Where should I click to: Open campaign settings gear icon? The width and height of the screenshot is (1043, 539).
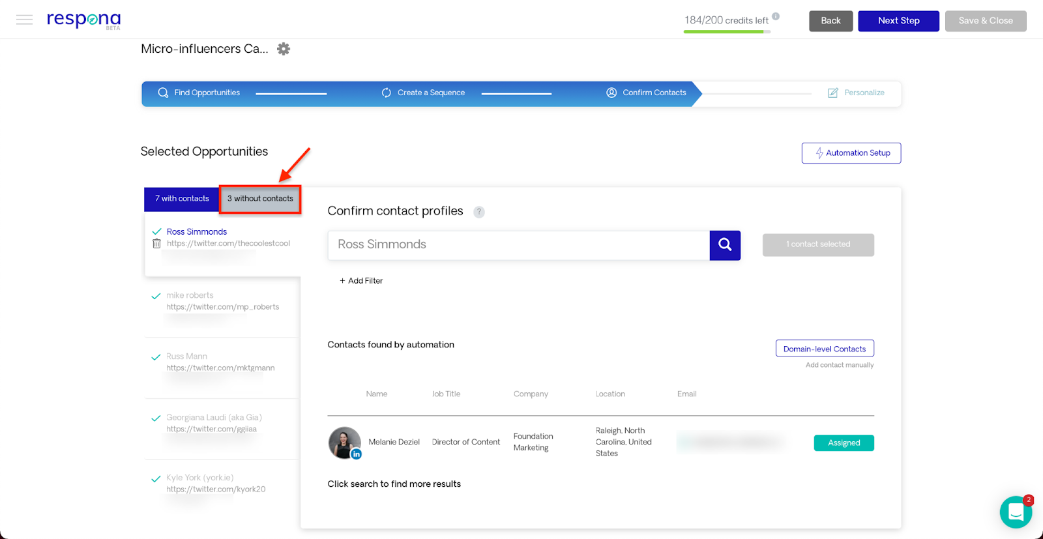[x=284, y=49]
